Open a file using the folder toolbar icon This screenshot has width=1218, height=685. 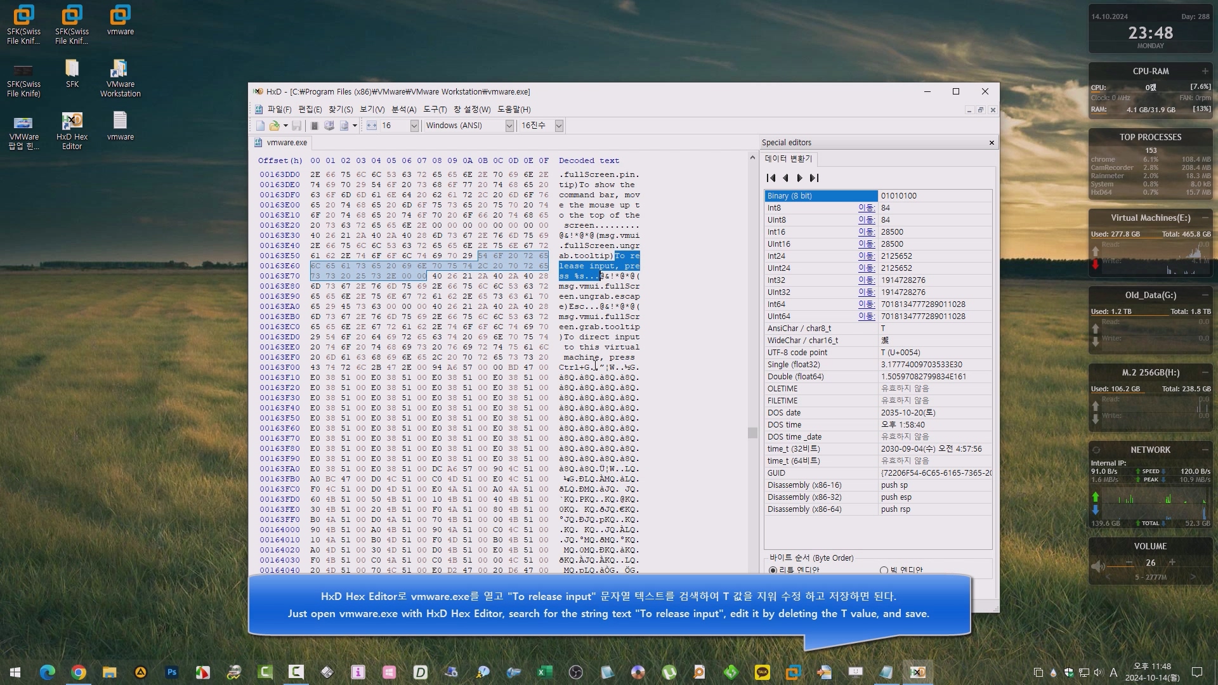(274, 126)
